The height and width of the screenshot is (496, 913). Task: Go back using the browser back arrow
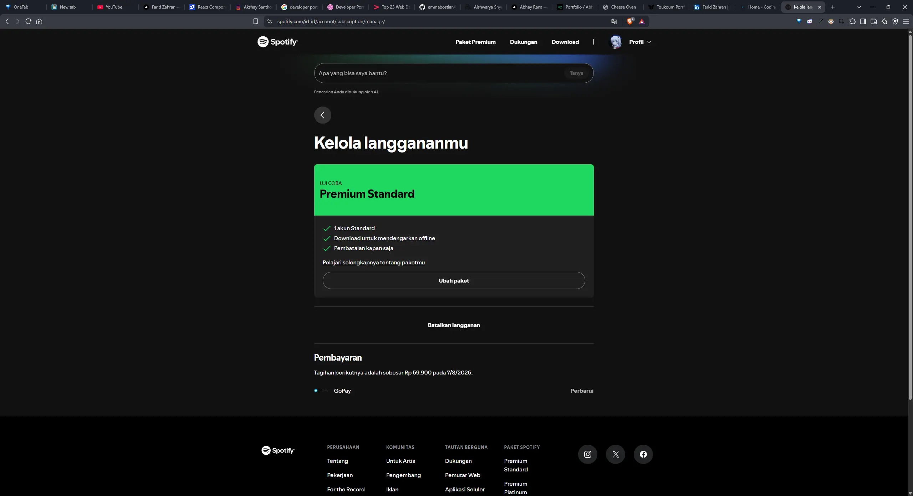pyautogui.click(x=7, y=21)
